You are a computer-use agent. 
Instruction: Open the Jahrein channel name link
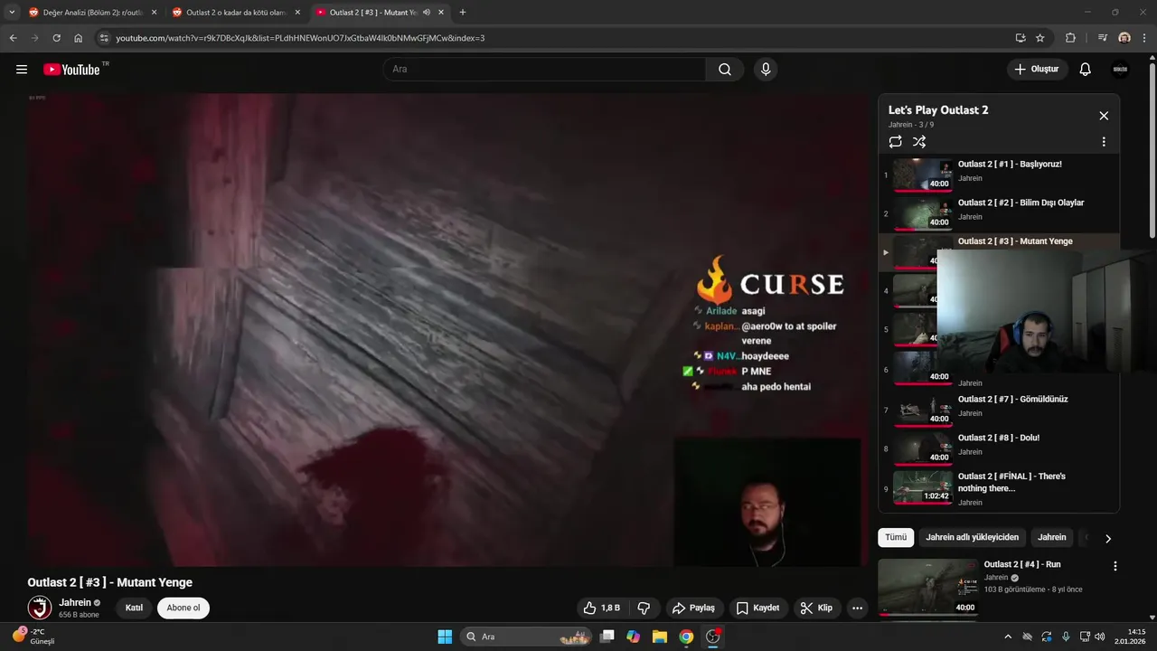[75, 602]
